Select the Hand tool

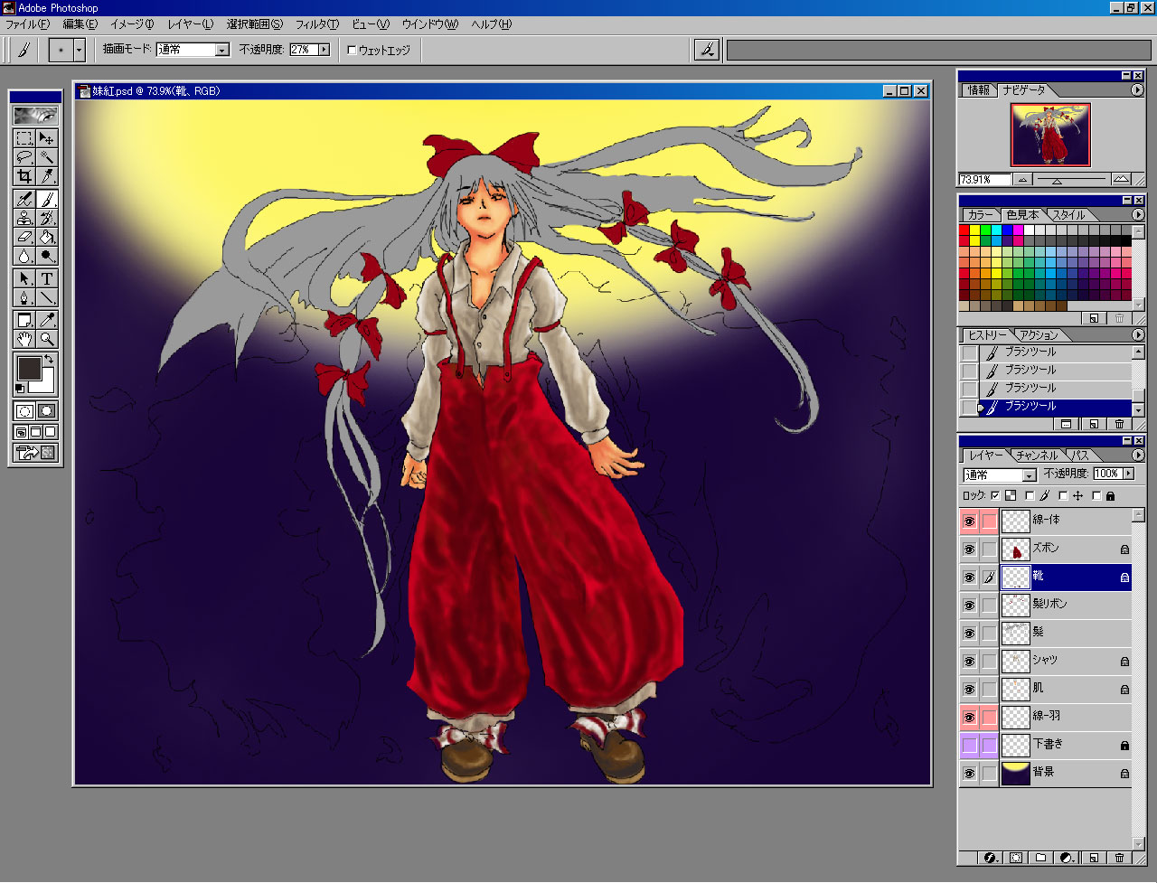(x=24, y=340)
